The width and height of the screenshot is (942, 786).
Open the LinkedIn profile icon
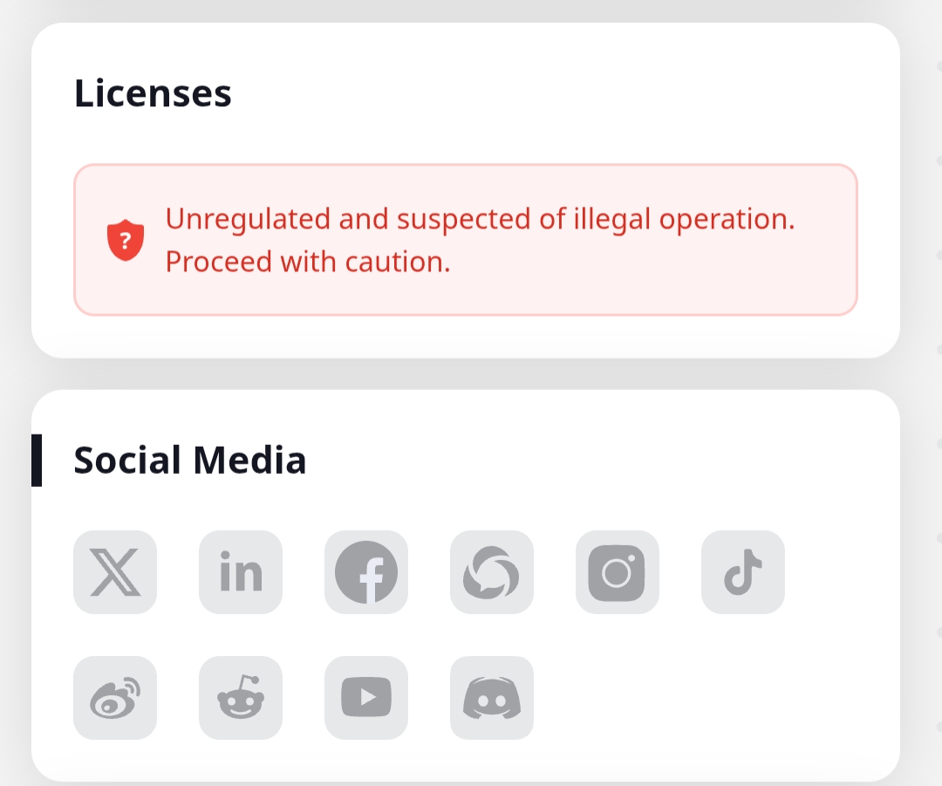click(x=241, y=572)
